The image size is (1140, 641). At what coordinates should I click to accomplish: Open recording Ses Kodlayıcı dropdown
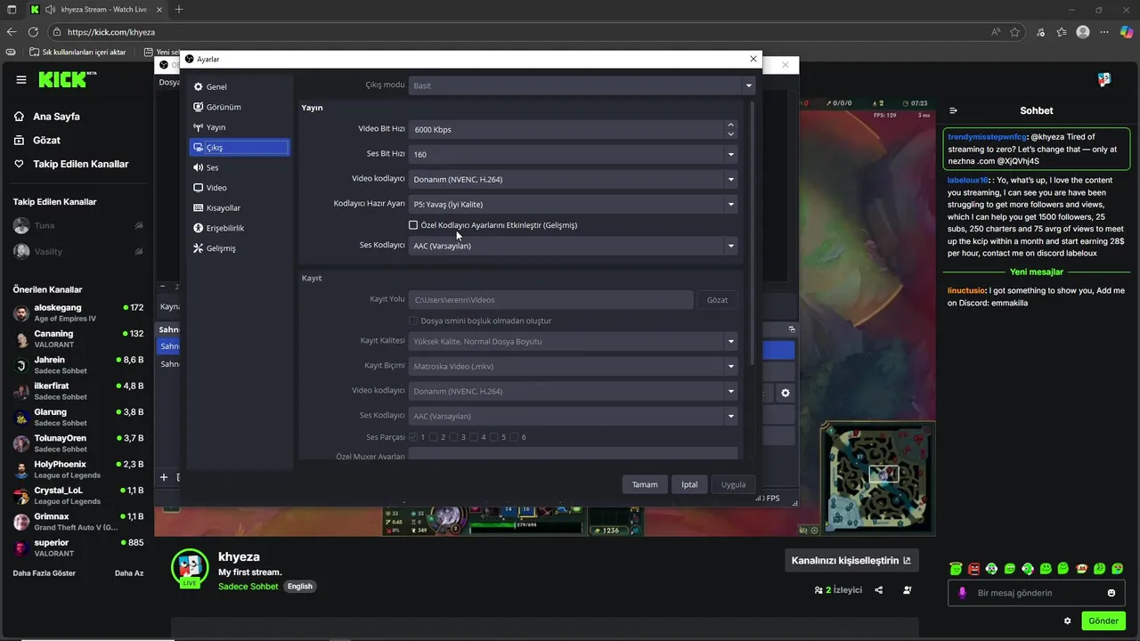tap(573, 416)
